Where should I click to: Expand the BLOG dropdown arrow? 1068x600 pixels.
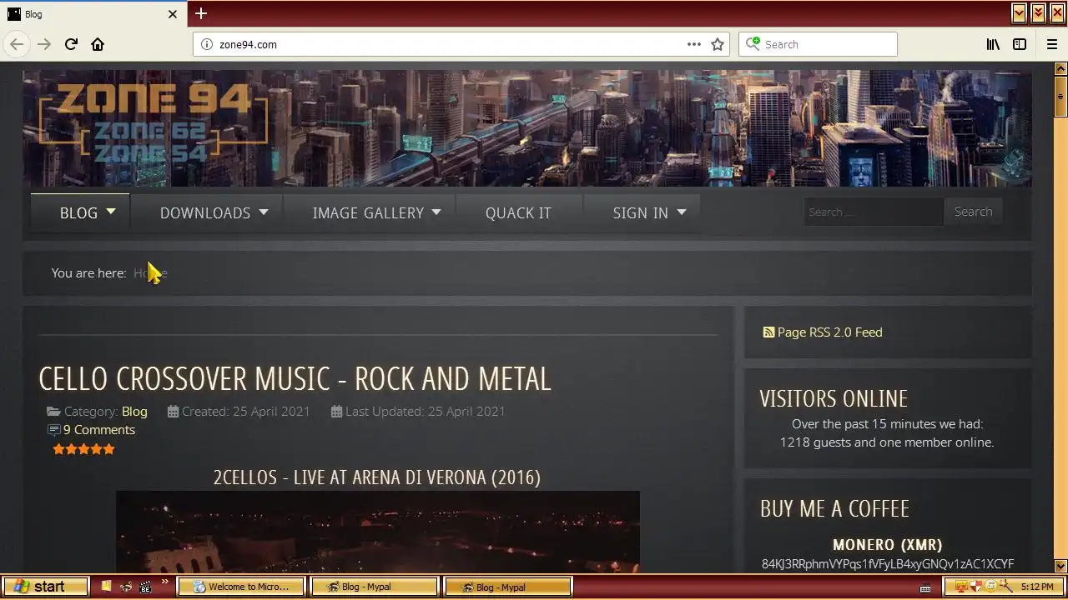(111, 212)
